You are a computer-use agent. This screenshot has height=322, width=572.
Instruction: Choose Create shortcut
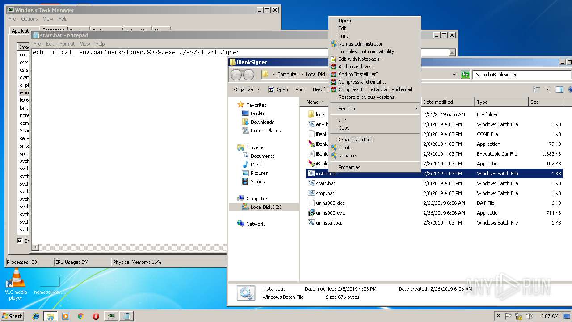coord(374,140)
